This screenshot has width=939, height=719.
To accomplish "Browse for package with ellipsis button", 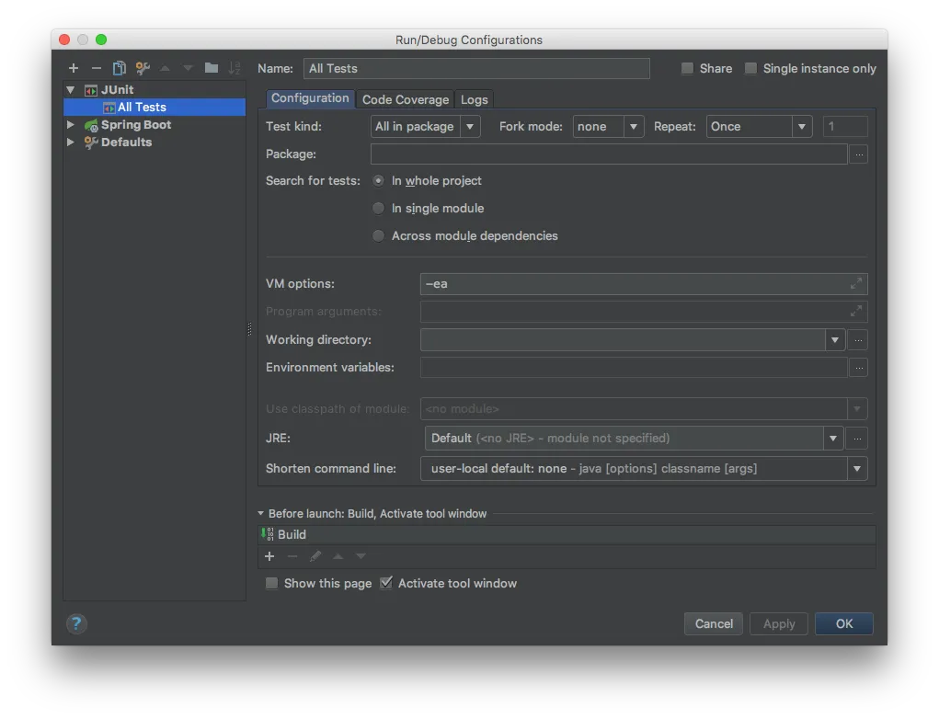I will pyautogui.click(x=859, y=154).
